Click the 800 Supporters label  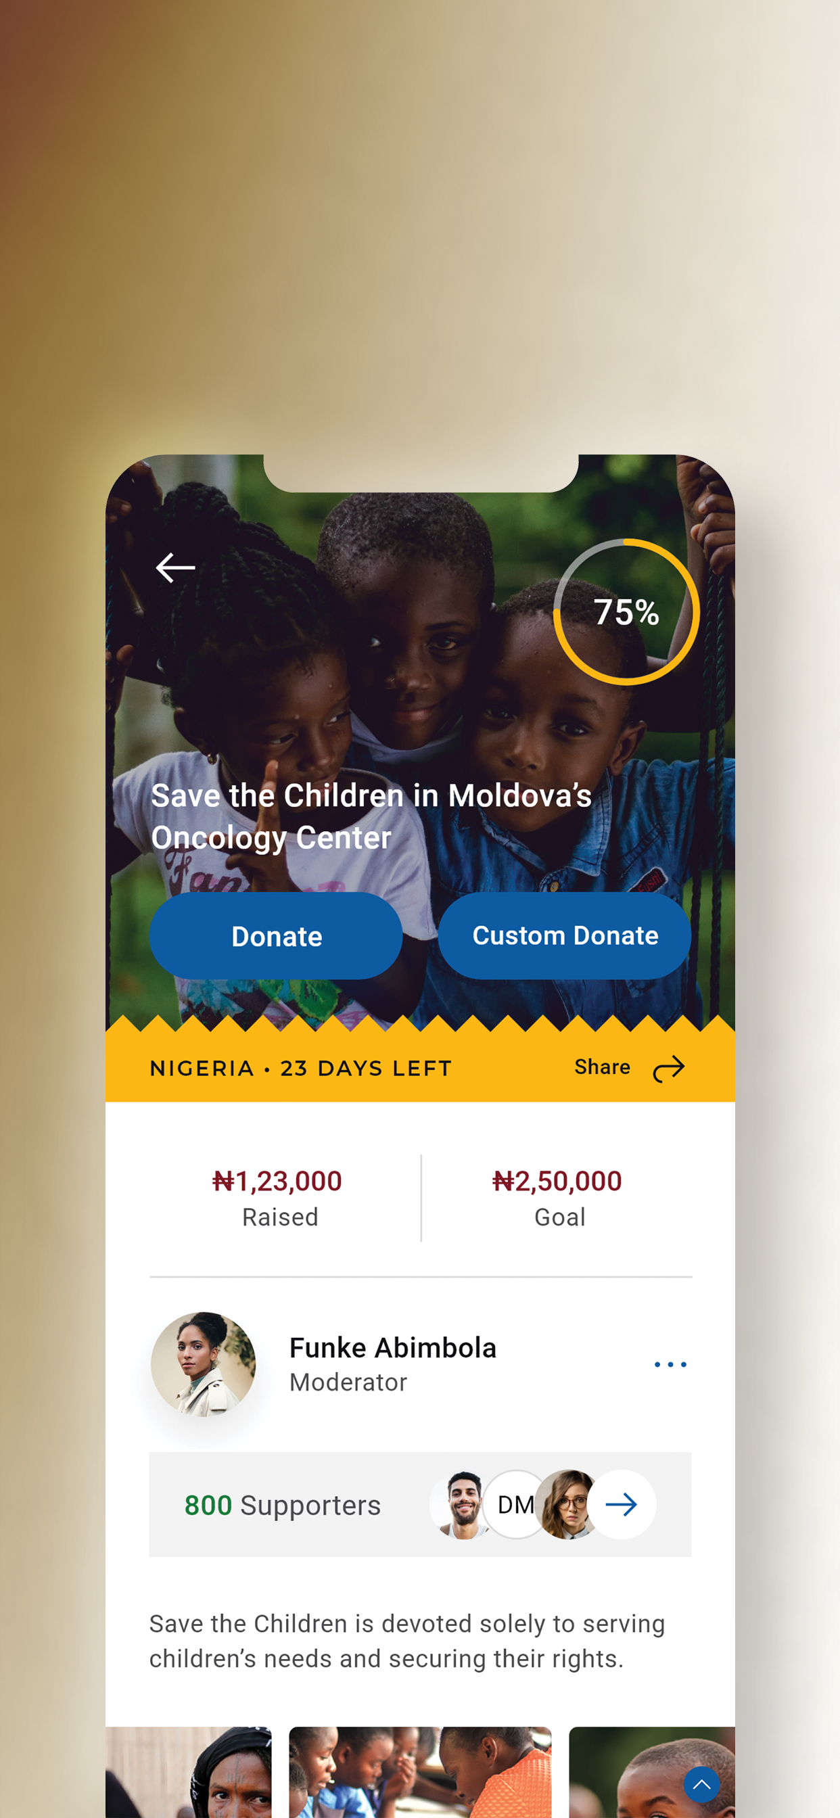pyautogui.click(x=282, y=1506)
